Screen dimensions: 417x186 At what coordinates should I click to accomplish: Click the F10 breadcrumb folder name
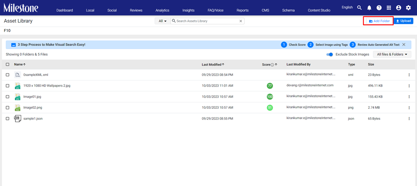pos(7,31)
